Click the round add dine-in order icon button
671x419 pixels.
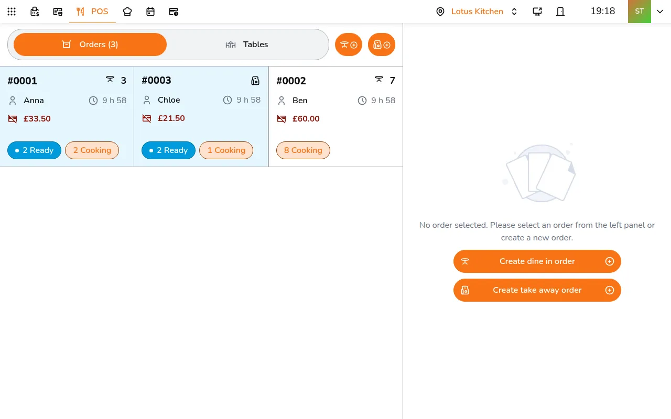349,45
